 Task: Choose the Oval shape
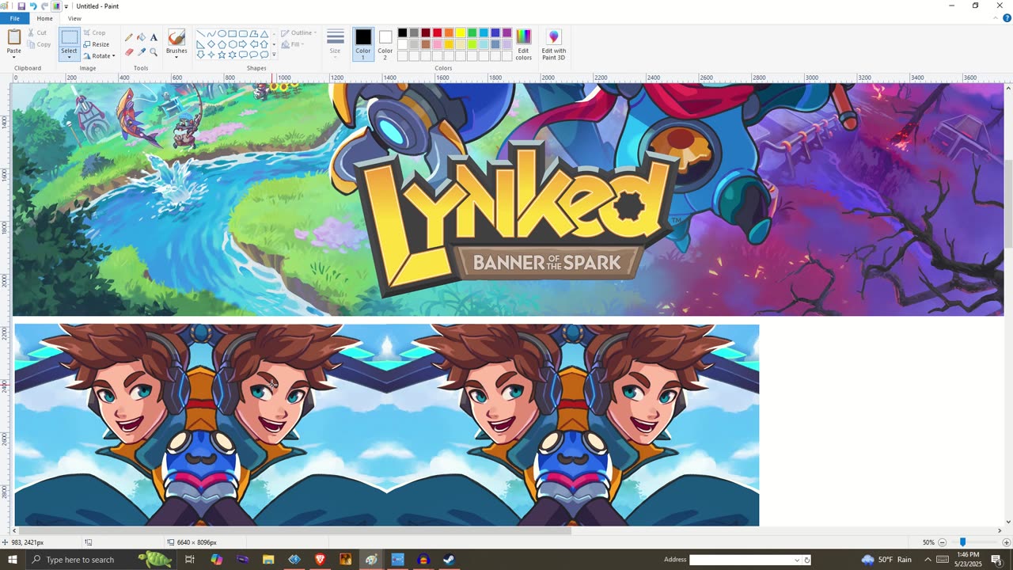[x=222, y=34]
